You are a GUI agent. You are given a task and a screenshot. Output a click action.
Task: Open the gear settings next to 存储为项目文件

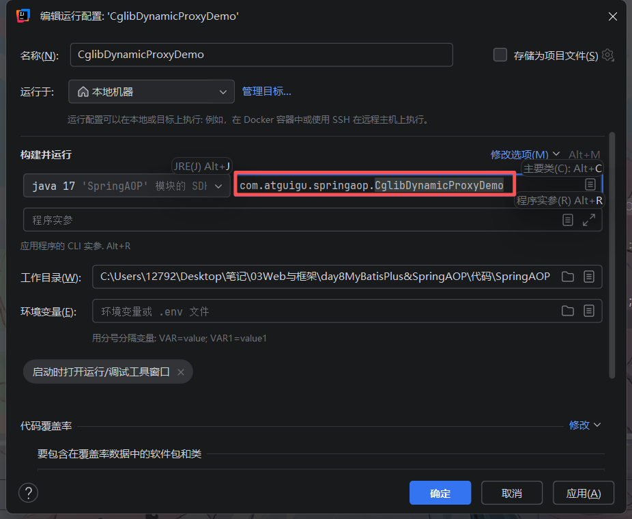tap(607, 55)
